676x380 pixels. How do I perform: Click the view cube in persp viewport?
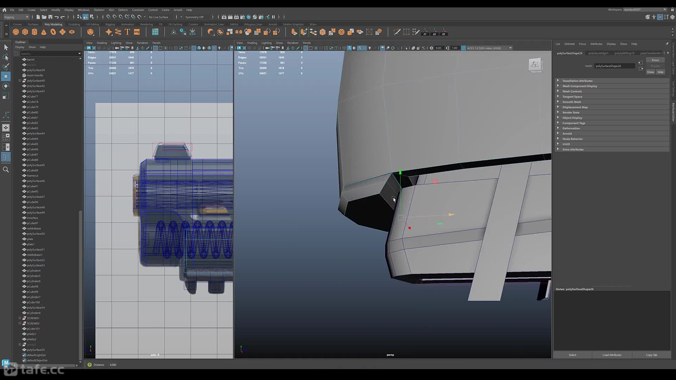click(535, 65)
